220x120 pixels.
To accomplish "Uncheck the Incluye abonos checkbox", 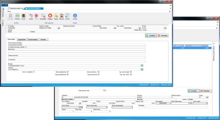I will click(x=99, y=72).
